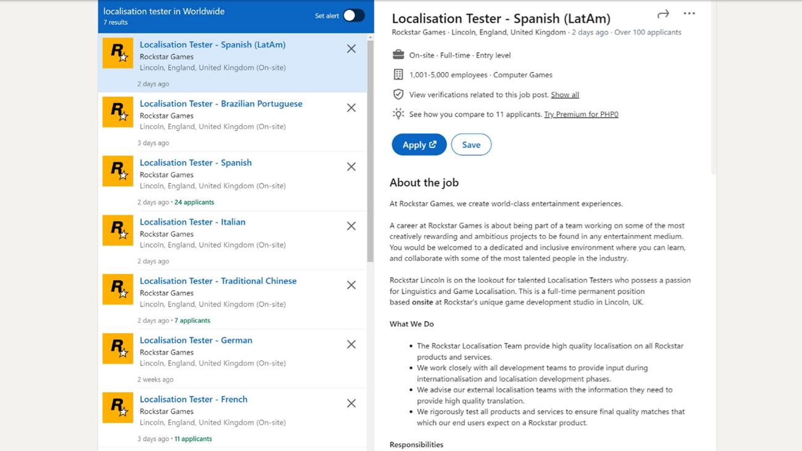Viewport: 802px width, 451px height.
Task: Open Localisation Tester - French listing
Action: click(x=193, y=399)
